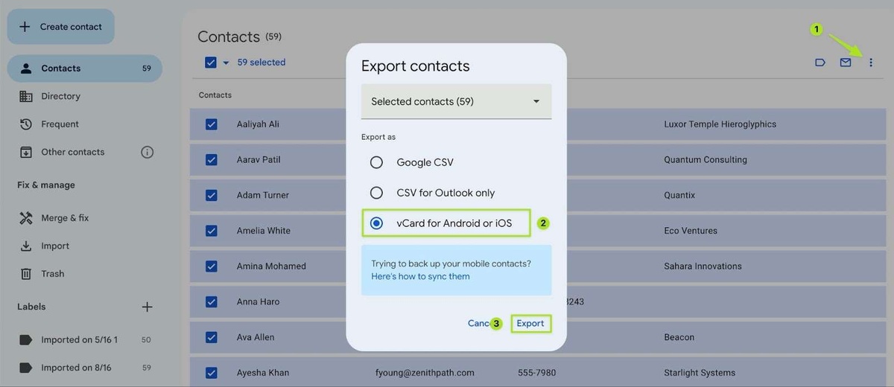Click the send email envelope icon
The height and width of the screenshot is (387, 894).
click(846, 63)
